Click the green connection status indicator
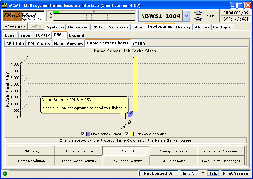The image size is (253, 179). pos(5,173)
